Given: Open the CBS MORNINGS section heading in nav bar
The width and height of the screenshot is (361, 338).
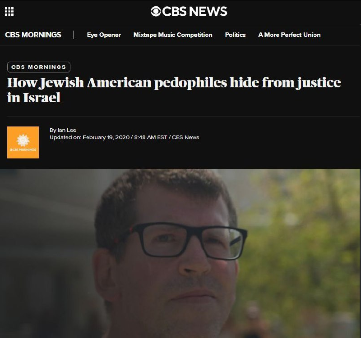Looking at the screenshot, I should pos(33,35).
